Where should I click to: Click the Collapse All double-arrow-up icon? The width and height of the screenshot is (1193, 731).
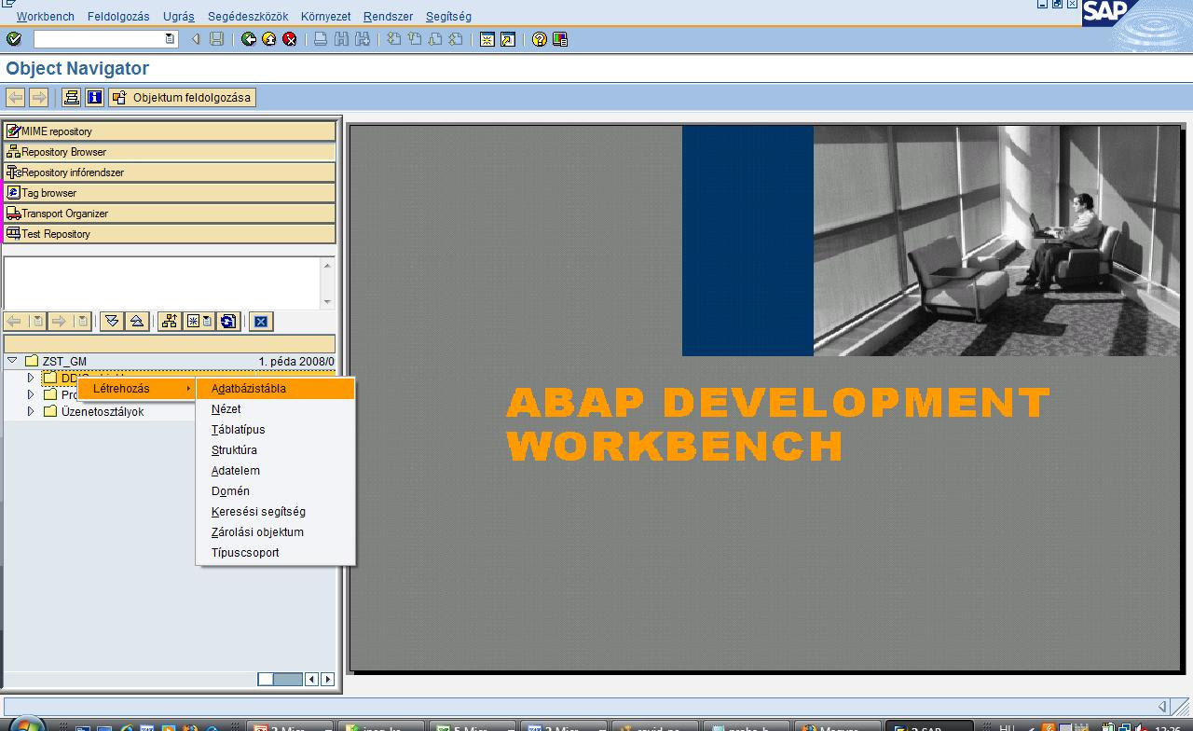(137, 322)
